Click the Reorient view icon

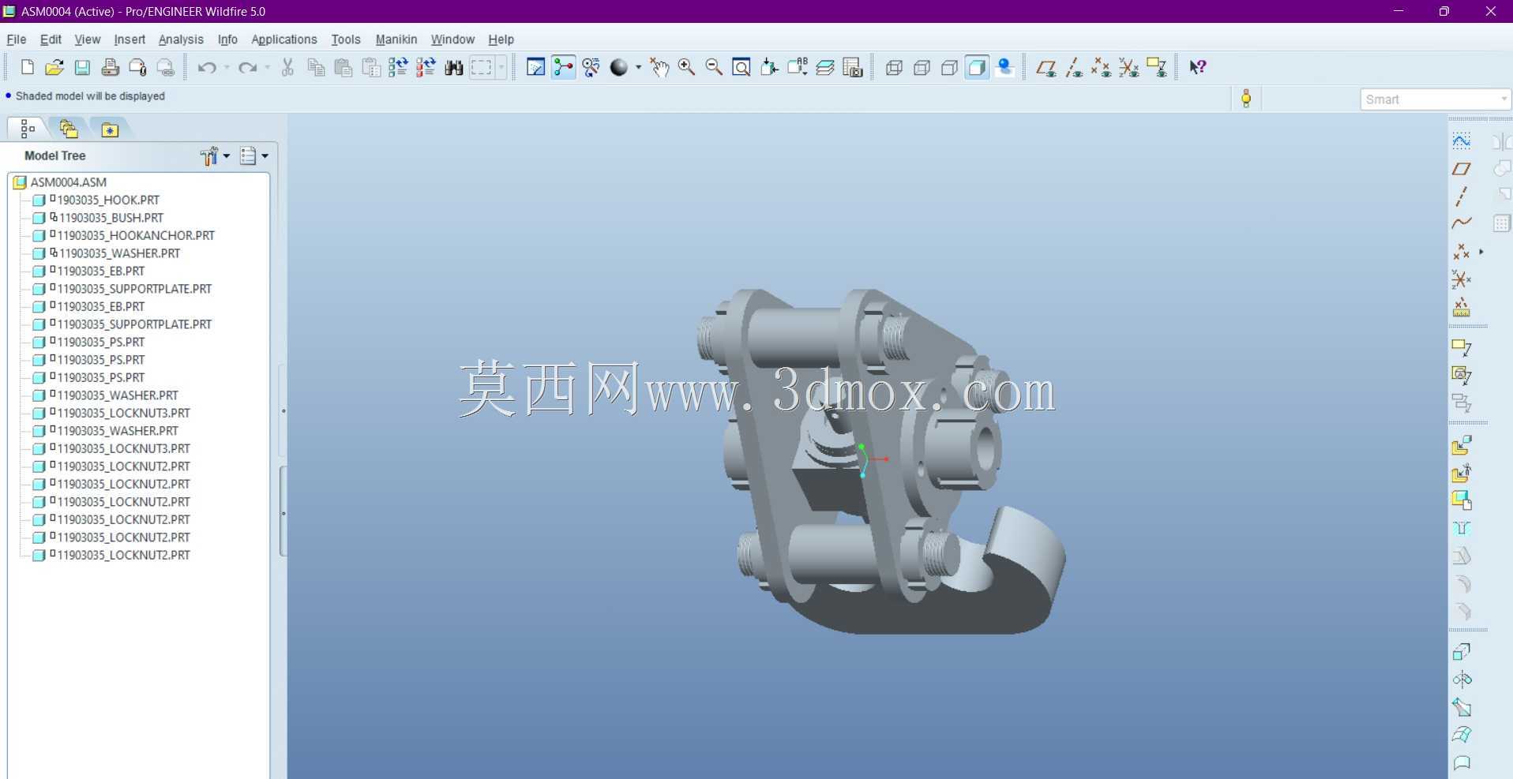tap(769, 68)
